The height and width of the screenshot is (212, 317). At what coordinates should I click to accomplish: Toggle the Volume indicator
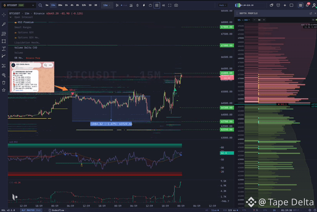coord(19,53)
